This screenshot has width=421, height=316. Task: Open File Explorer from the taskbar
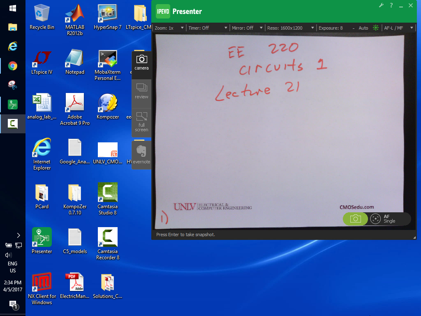point(13,27)
